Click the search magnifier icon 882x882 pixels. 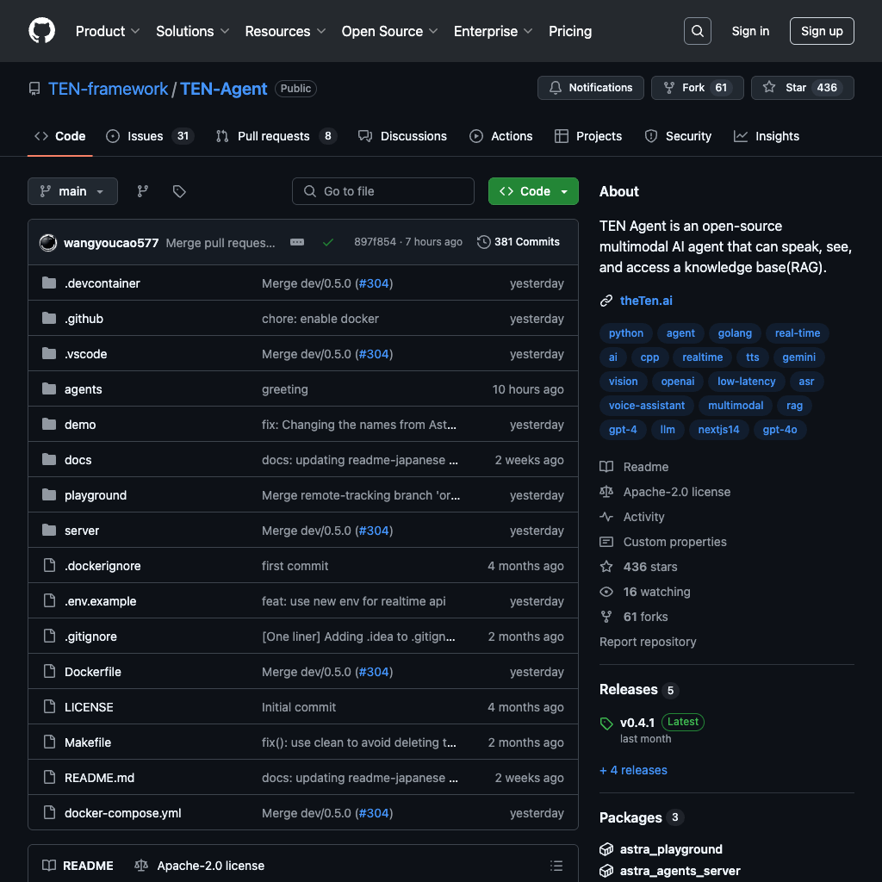697,31
